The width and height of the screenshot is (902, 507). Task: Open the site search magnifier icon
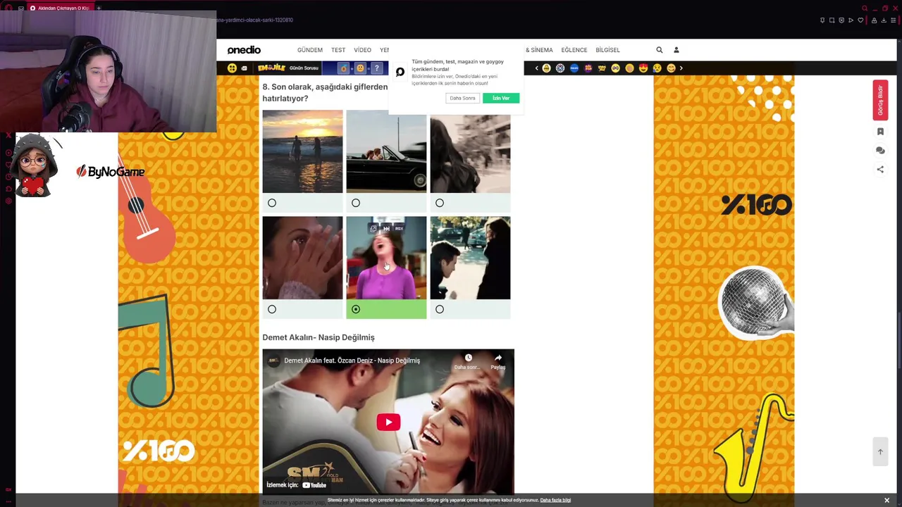click(x=660, y=50)
